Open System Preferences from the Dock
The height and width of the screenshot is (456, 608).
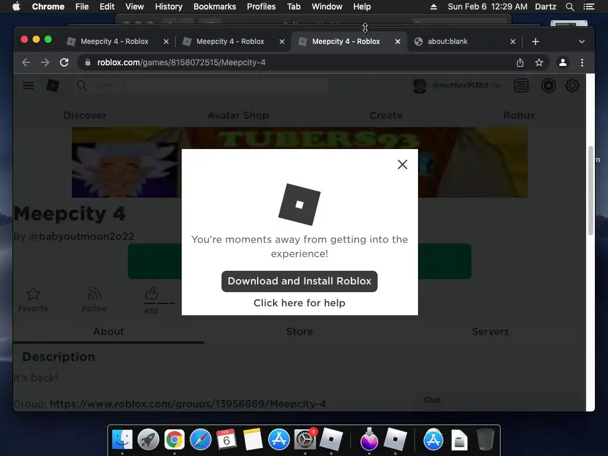click(305, 440)
